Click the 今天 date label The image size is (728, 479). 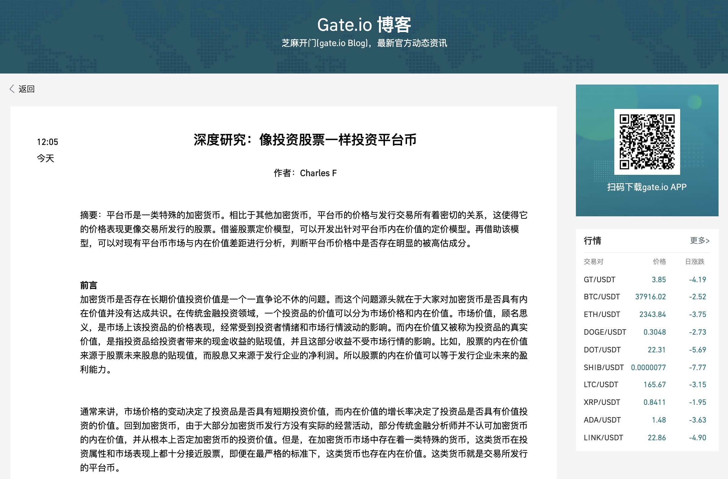click(x=45, y=158)
